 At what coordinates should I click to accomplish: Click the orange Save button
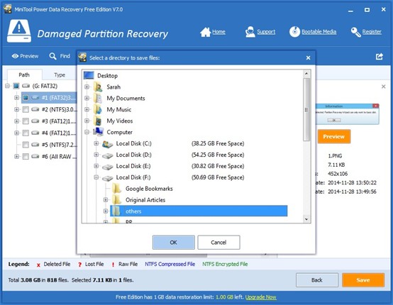pos(363,280)
